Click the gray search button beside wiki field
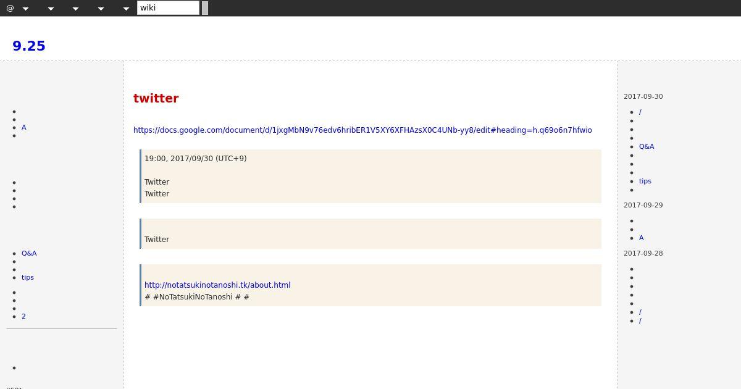The image size is (741, 389). [x=205, y=8]
